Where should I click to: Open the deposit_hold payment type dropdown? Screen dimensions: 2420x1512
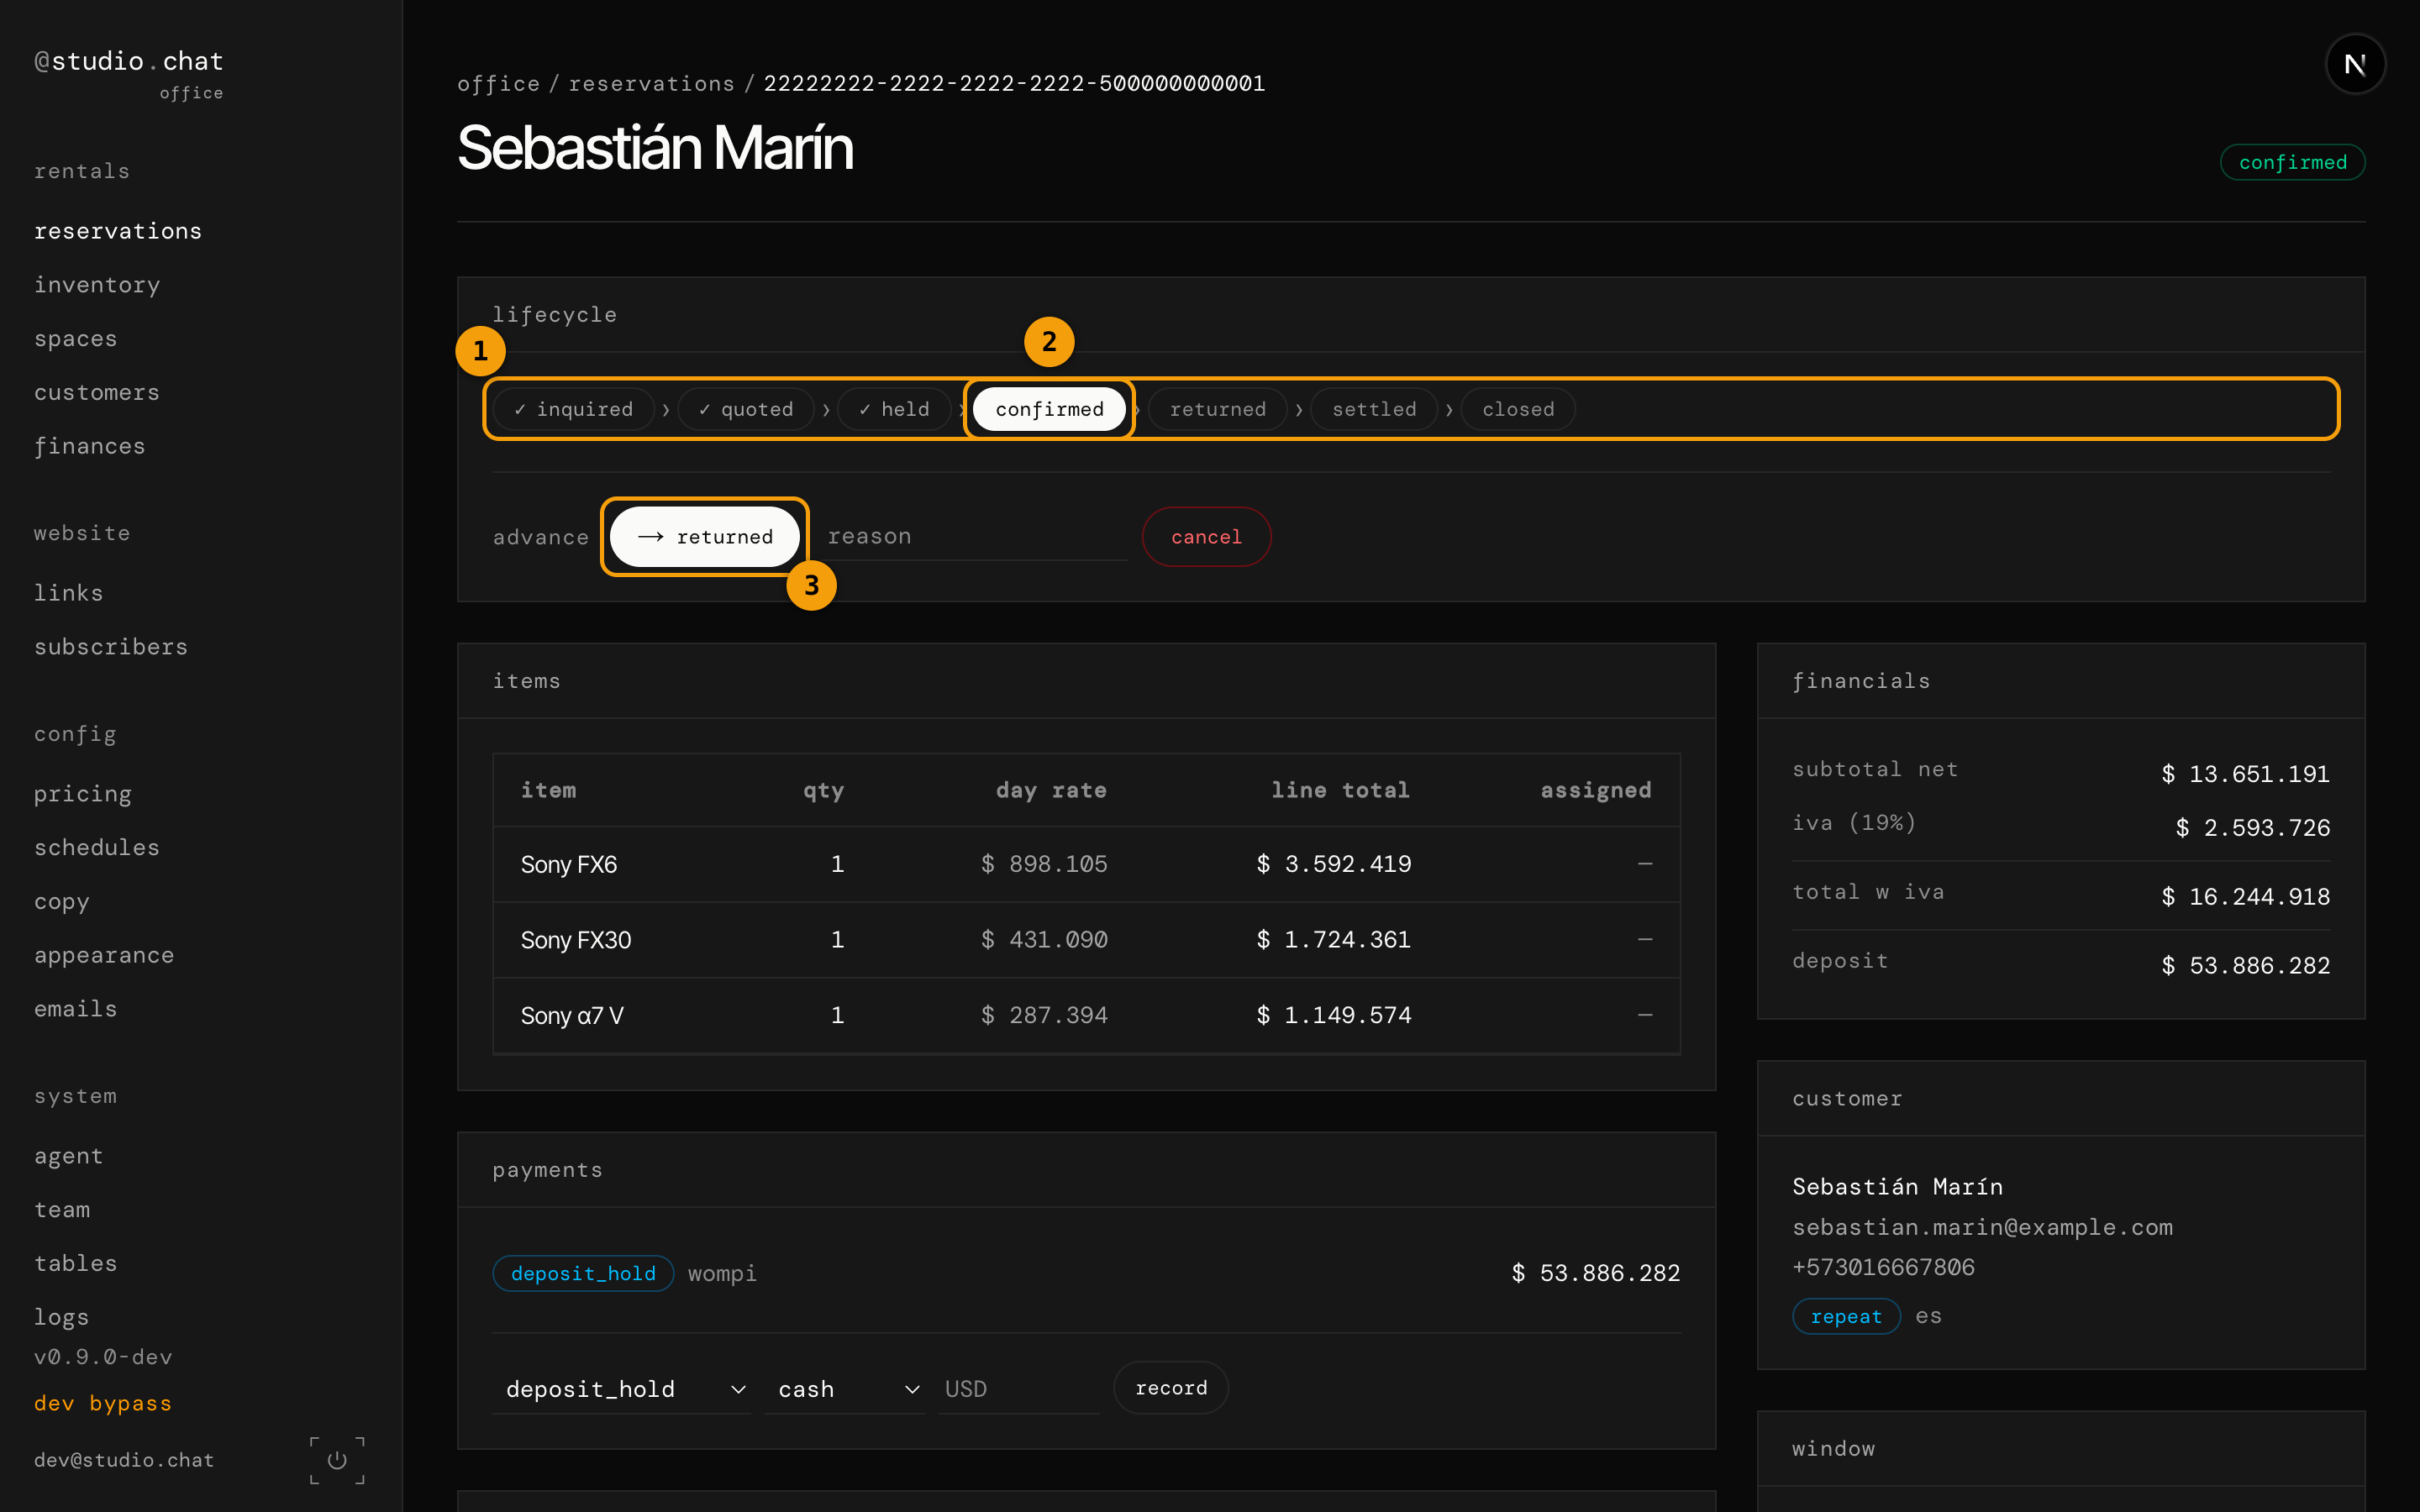click(622, 1389)
